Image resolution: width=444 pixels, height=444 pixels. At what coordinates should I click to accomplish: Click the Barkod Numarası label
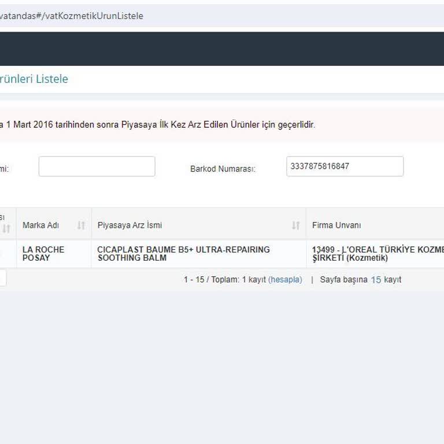(223, 169)
